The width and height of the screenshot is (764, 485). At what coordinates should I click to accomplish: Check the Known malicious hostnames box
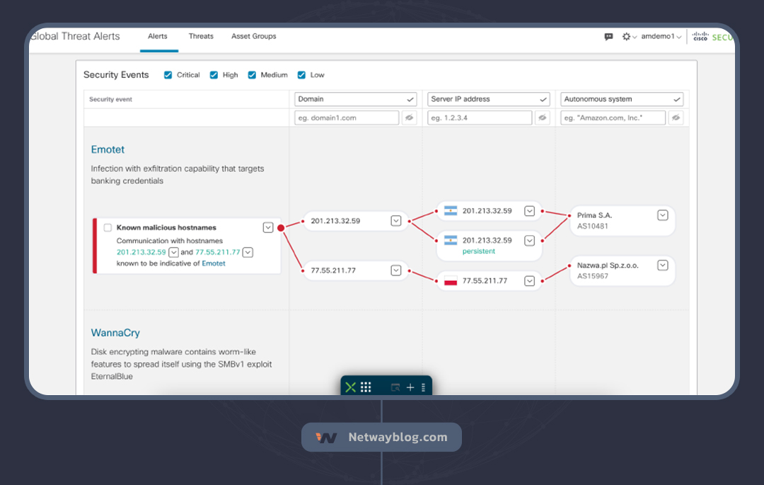coord(108,228)
